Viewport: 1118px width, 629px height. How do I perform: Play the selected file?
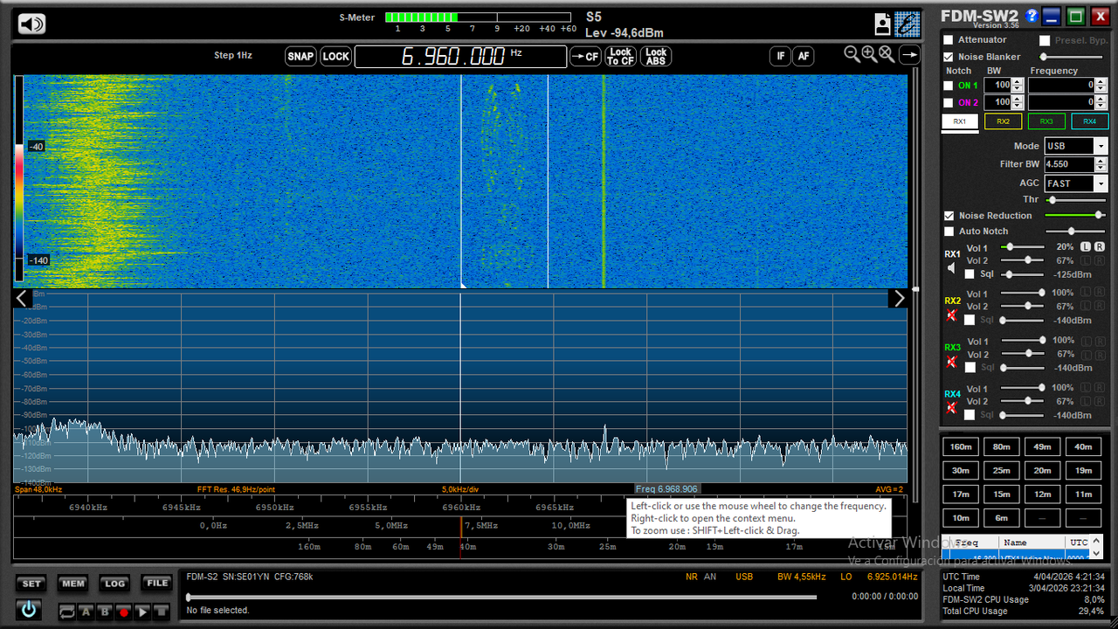click(142, 612)
